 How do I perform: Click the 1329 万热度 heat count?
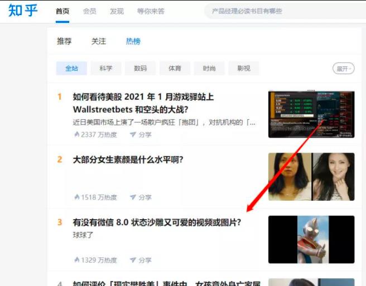(x=99, y=260)
